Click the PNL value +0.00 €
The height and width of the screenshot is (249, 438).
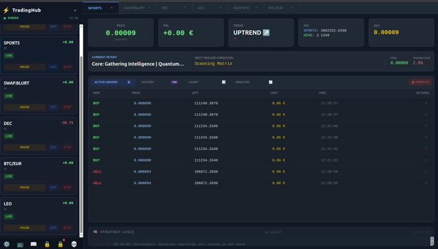coord(178,33)
